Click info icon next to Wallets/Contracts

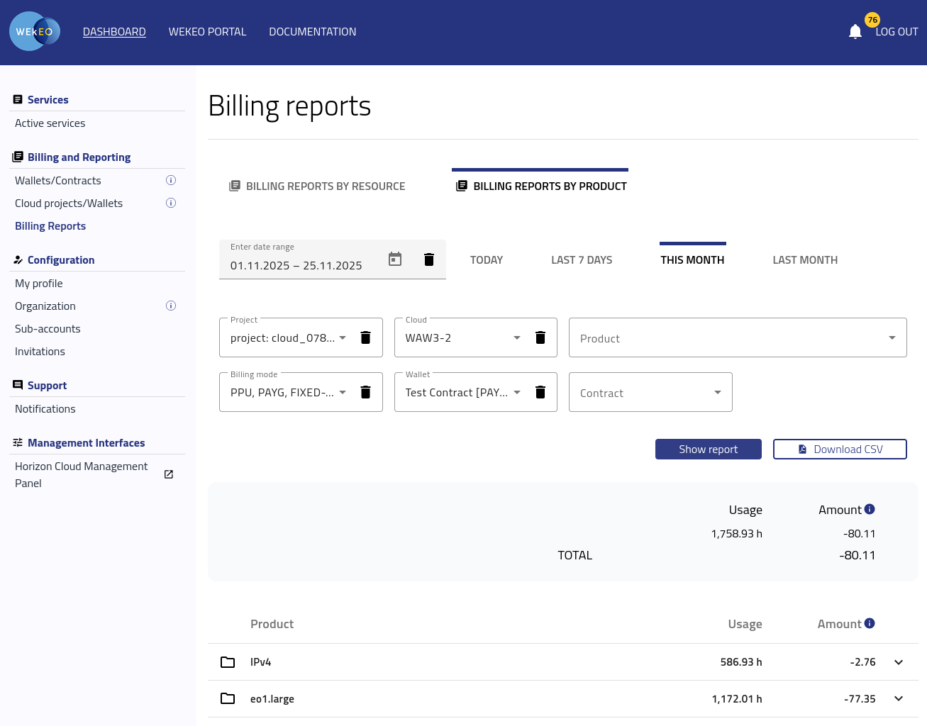coord(171,181)
